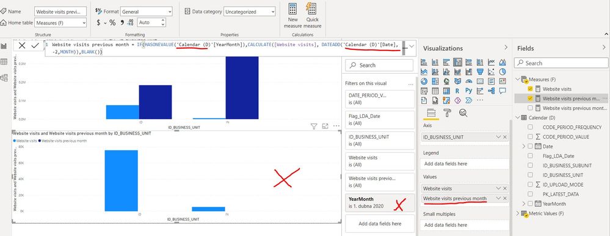
Task: Commit formula with the checkmark icon
Action: [35, 46]
